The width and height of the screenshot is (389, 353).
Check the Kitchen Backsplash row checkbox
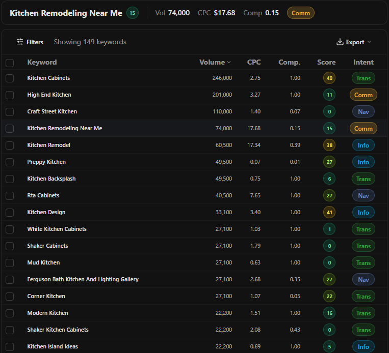point(10,179)
